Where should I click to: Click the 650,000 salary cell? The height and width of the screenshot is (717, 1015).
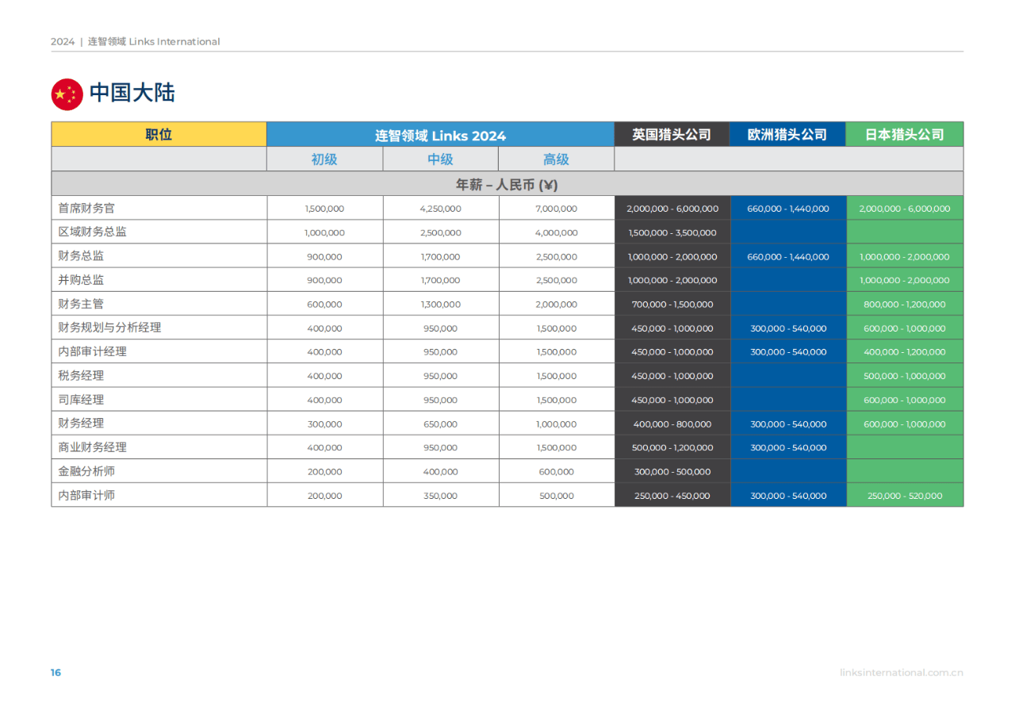click(440, 424)
